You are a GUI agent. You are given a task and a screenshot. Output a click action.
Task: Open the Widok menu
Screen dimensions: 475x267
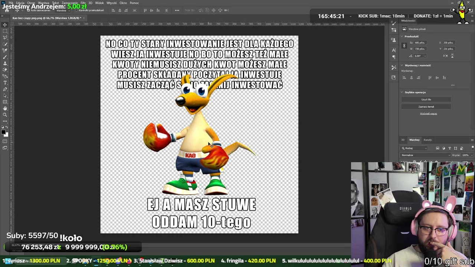click(99, 3)
